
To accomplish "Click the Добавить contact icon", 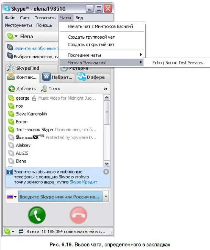I will (x=11, y=89).
